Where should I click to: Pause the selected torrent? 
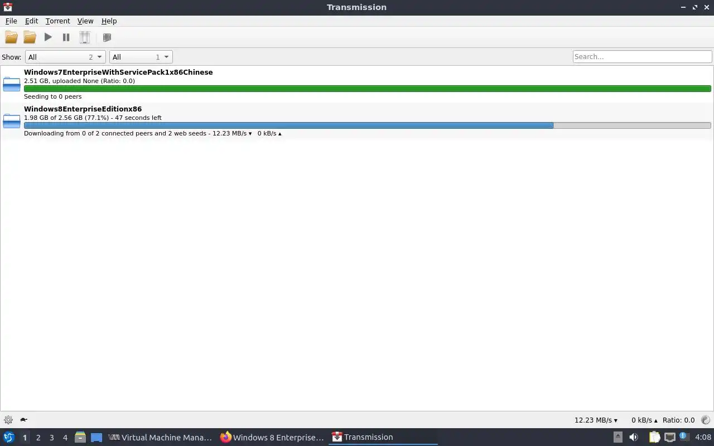point(66,37)
